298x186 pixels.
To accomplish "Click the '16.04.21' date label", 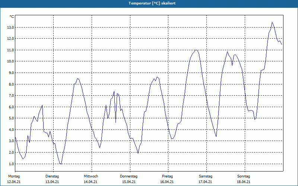I will coord(167,182).
